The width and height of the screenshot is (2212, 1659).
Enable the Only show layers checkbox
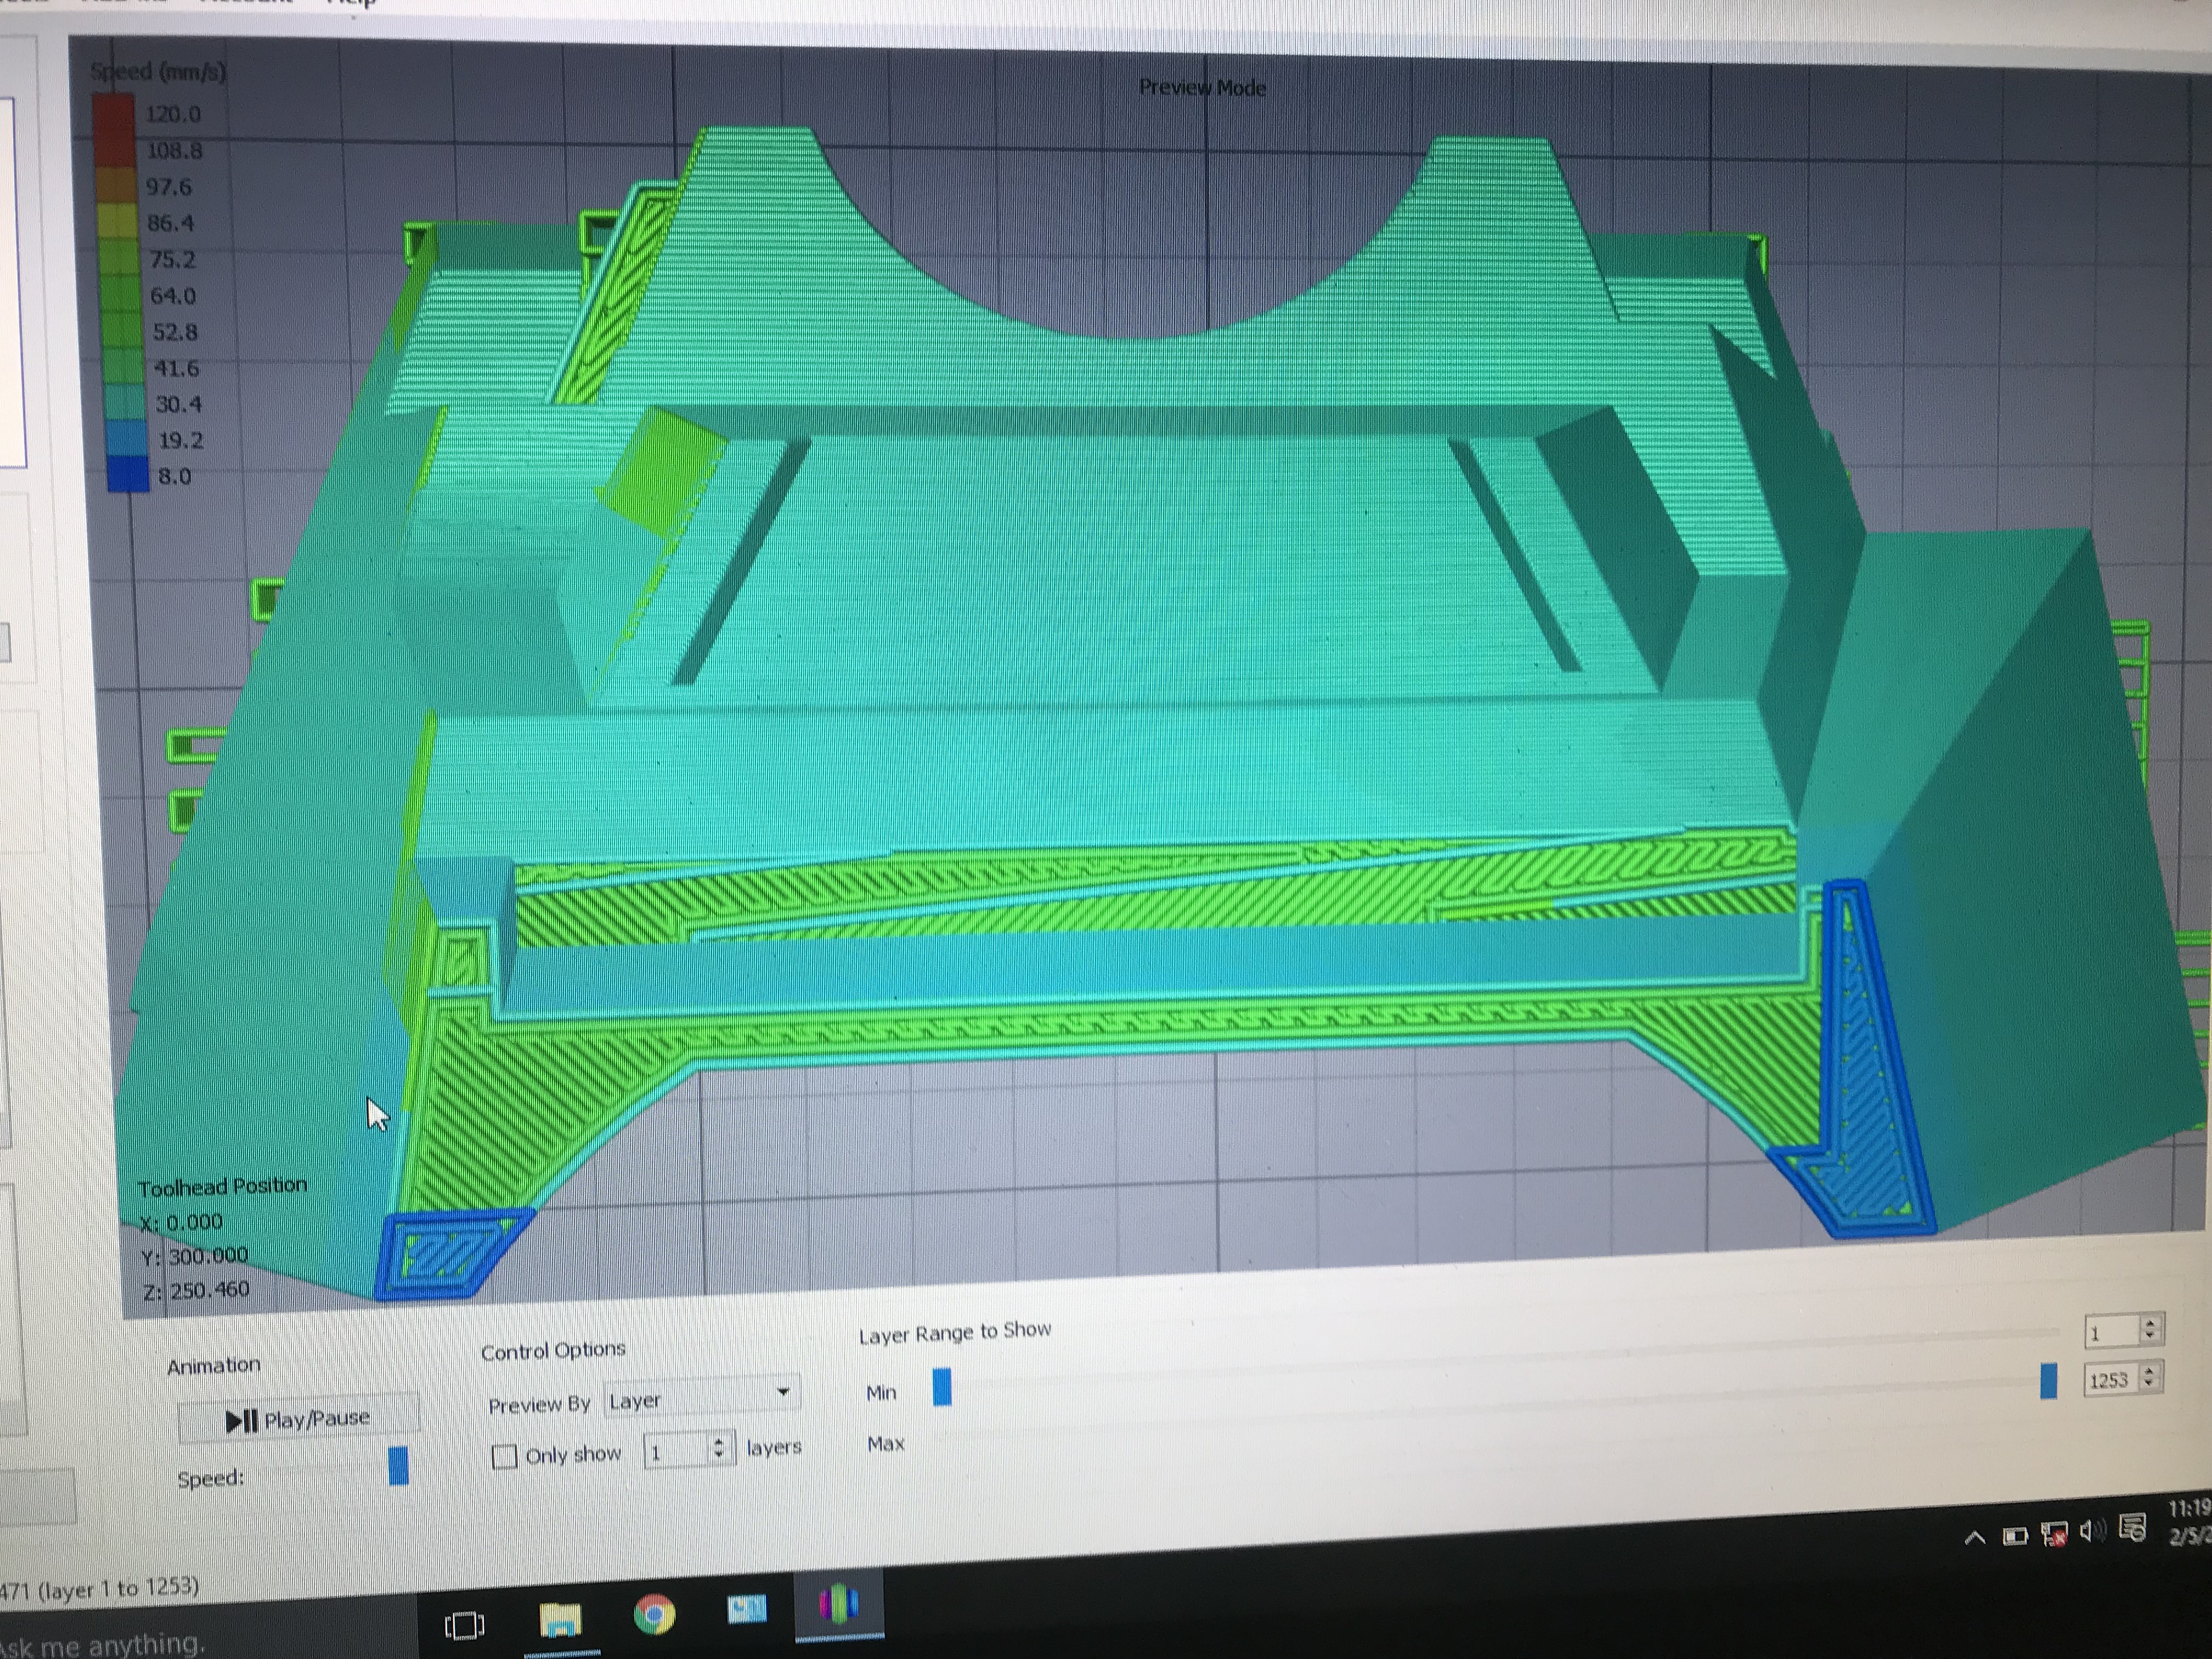[505, 1456]
